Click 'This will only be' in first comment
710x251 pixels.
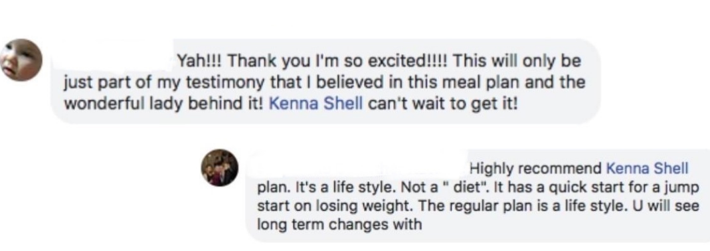pos(516,60)
